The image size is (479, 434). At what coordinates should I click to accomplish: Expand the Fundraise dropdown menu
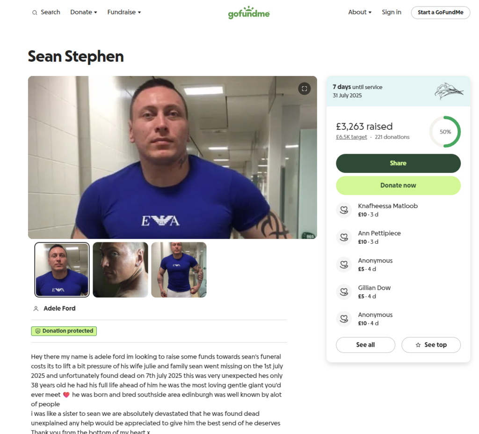coord(124,12)
